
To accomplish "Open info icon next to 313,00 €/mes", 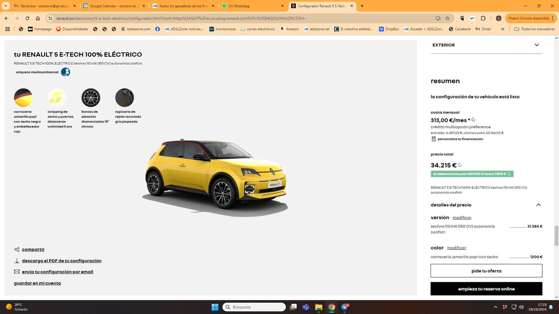I will [473, 120].
